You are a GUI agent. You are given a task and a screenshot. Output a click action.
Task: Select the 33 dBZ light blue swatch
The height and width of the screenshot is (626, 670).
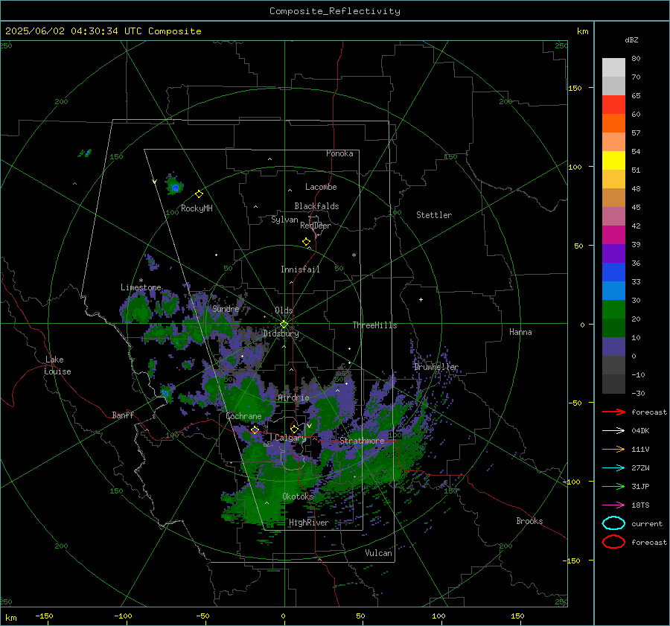click(x=613, y=290)
